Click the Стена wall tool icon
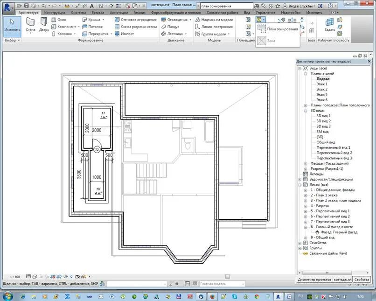 [30, 22]
